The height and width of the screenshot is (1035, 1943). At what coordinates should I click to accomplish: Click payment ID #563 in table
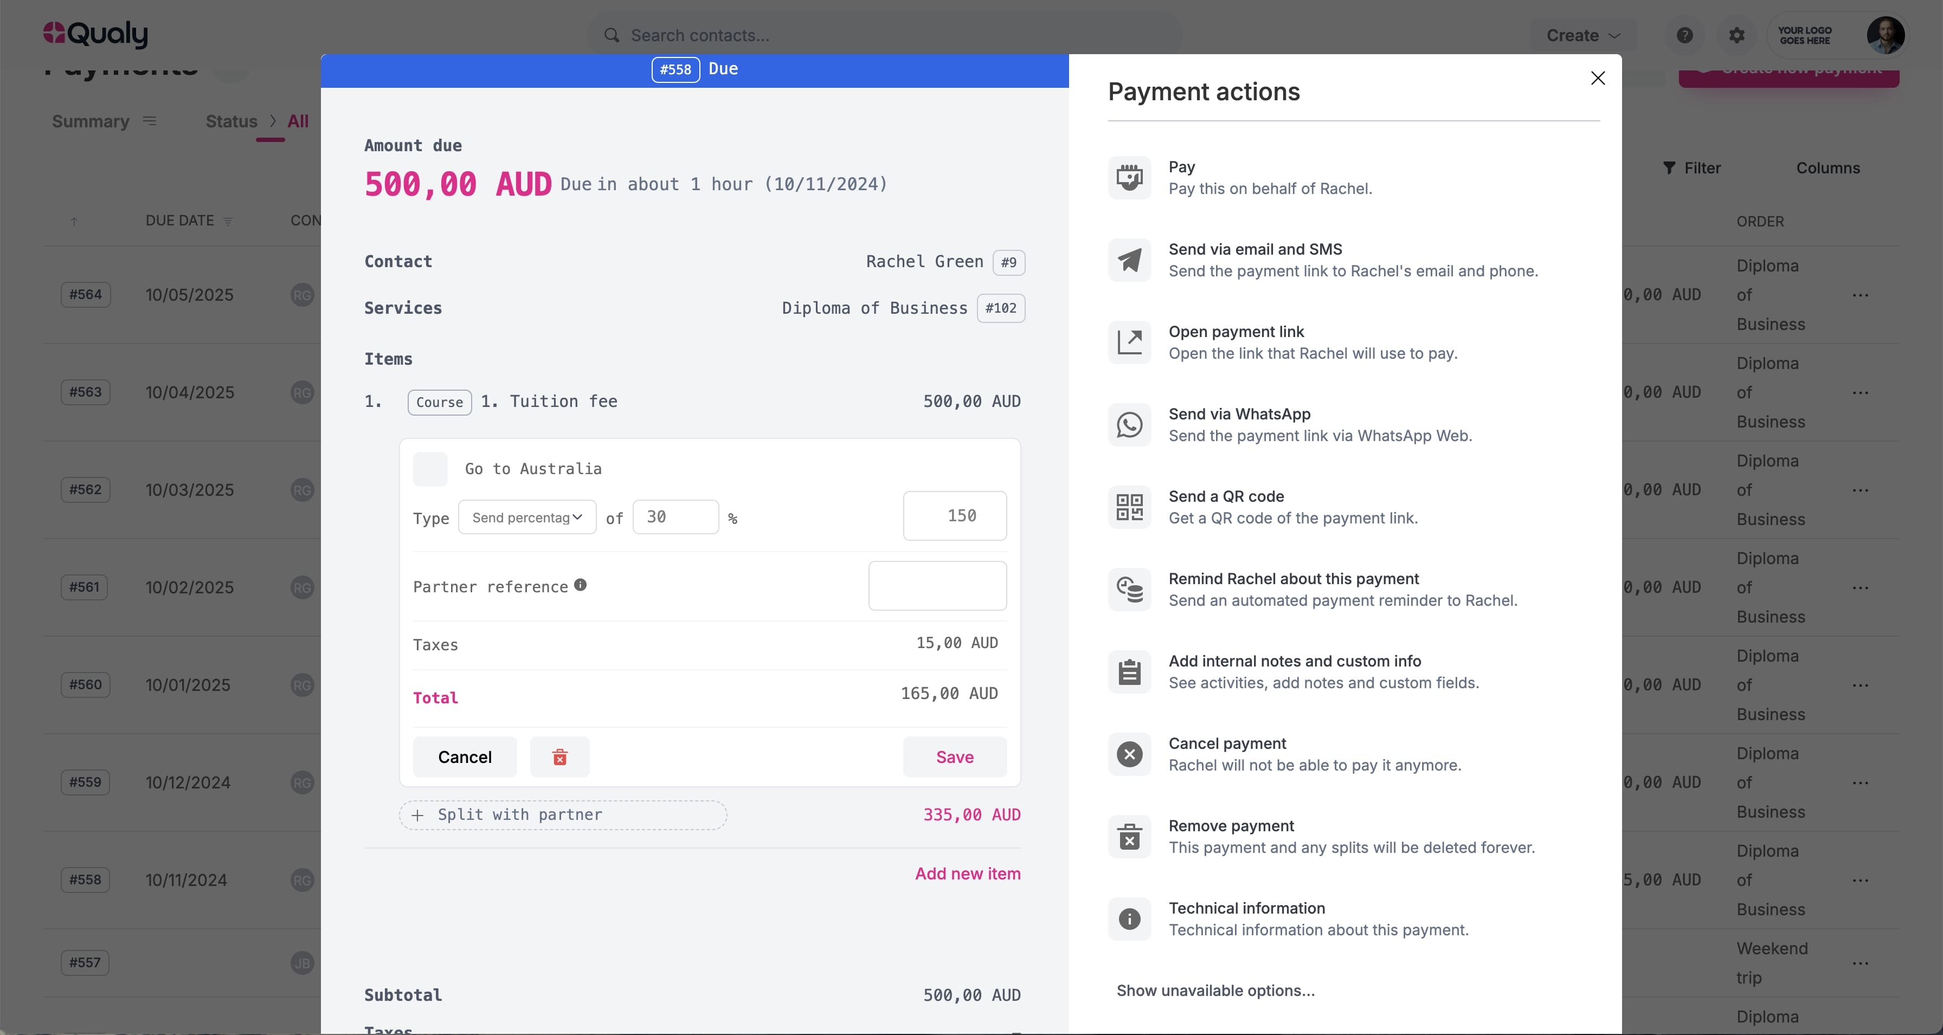[85, 392]
